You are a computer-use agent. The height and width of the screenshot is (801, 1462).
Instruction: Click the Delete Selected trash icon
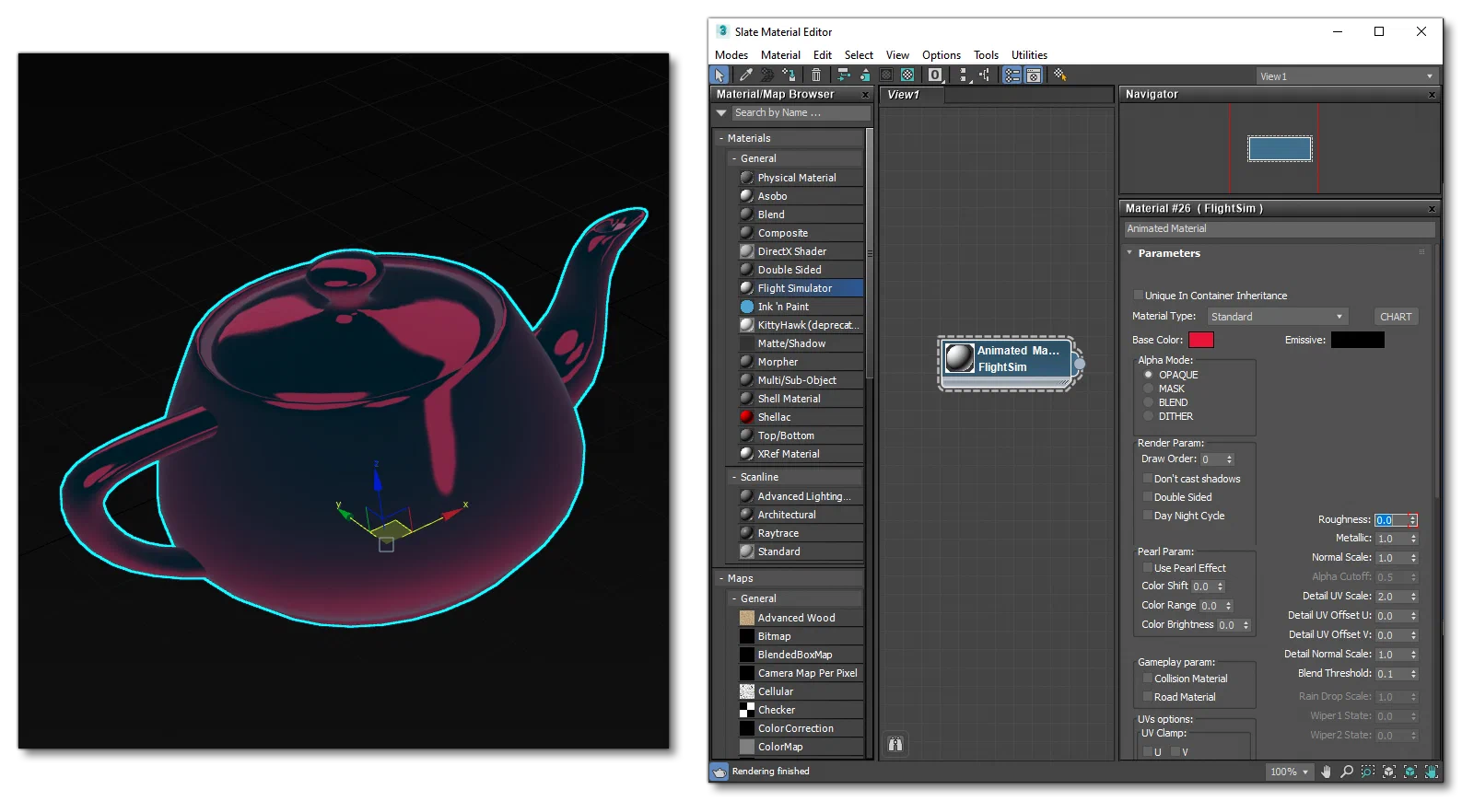click(x=816, y=75)
